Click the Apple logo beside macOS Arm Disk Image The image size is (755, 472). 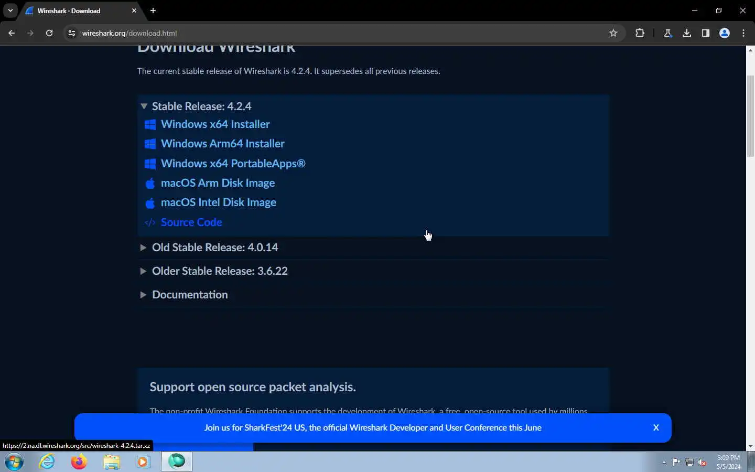point(150,183)
